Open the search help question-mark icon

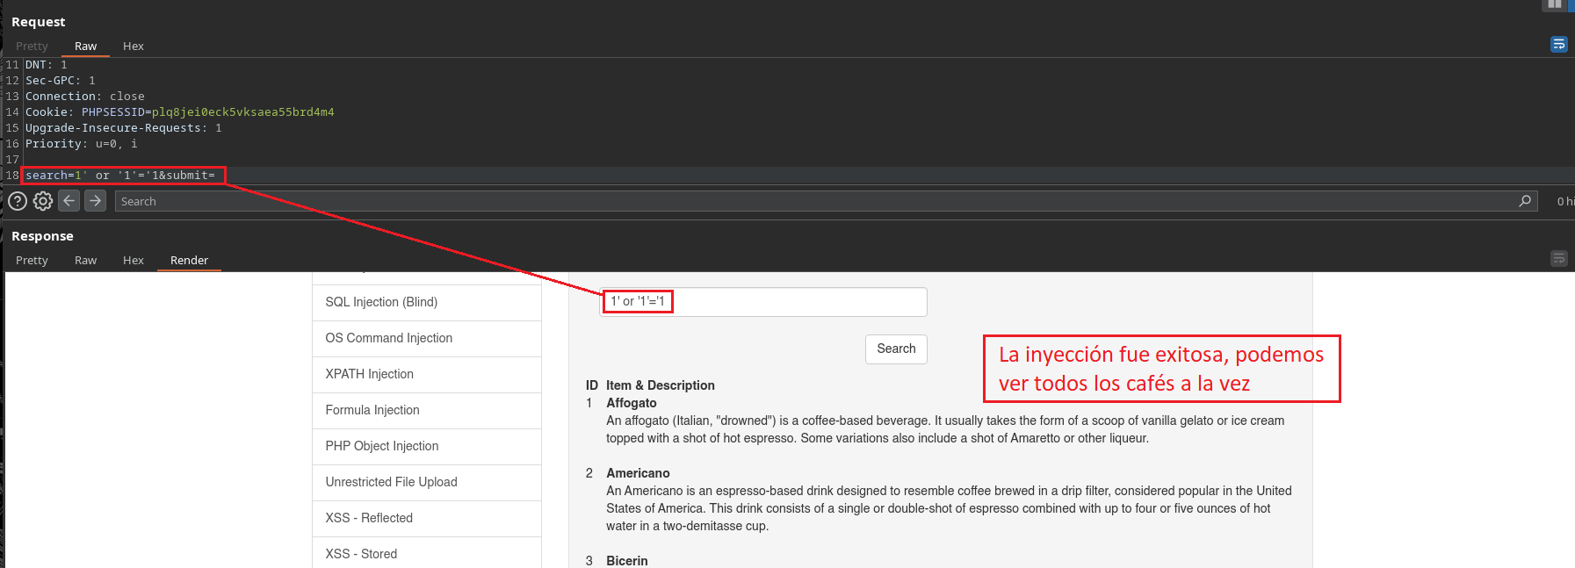pos(17,201)
